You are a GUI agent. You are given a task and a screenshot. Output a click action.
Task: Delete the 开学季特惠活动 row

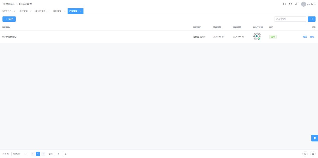click(x=312, y=37)
